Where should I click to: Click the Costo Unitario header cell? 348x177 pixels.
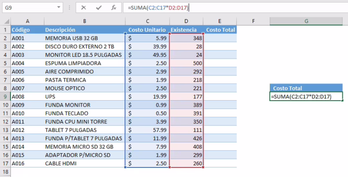click(x=147, y=30)
